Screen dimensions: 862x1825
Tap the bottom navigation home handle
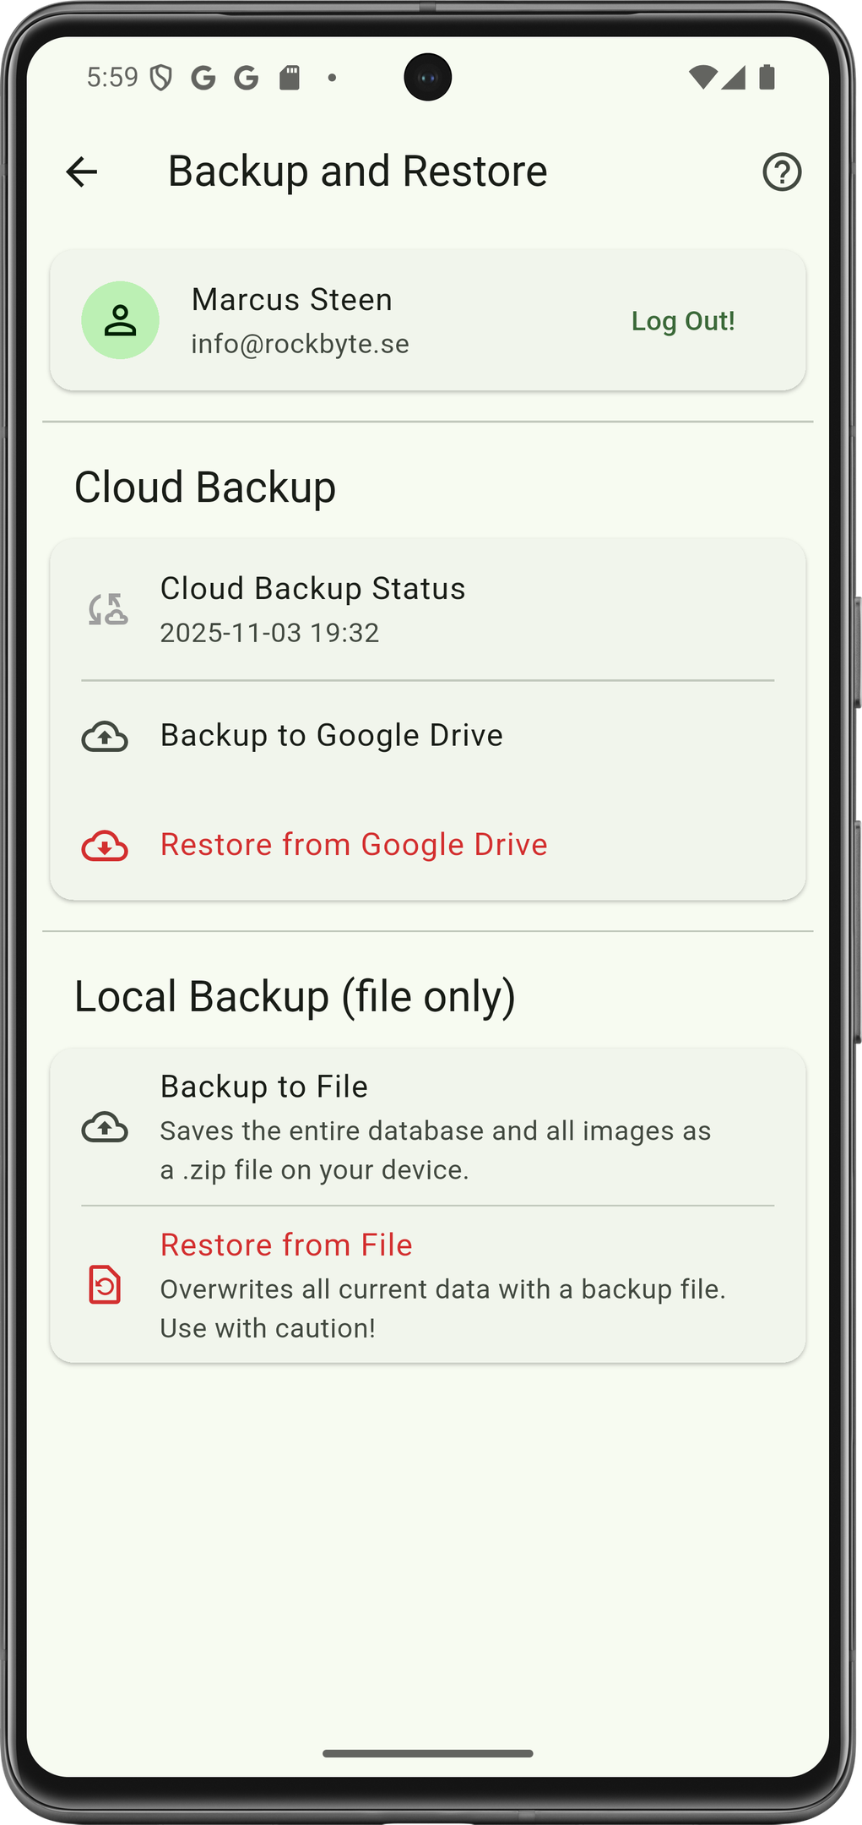pos(428,1754)
